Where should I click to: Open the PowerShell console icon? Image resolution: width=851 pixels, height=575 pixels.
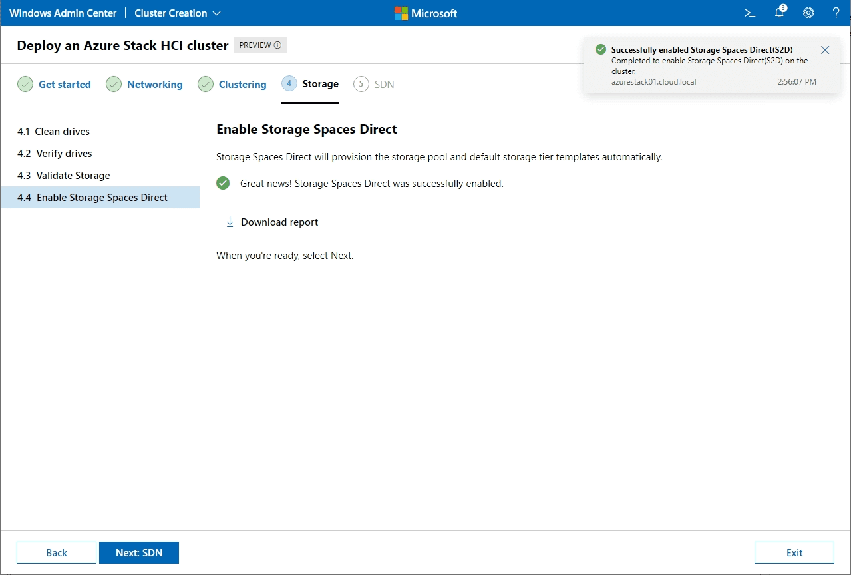point(750,13)
